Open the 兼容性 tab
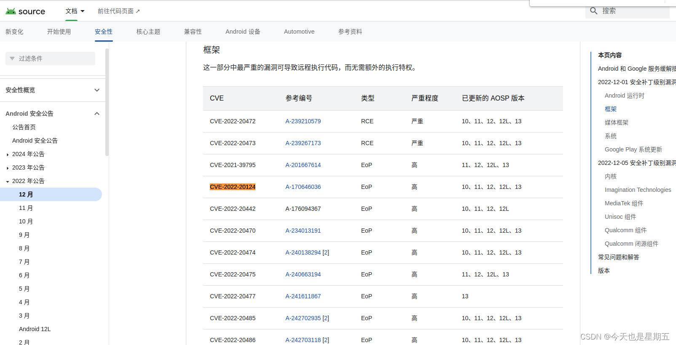The image size is (676, 345). coord(193,32)
